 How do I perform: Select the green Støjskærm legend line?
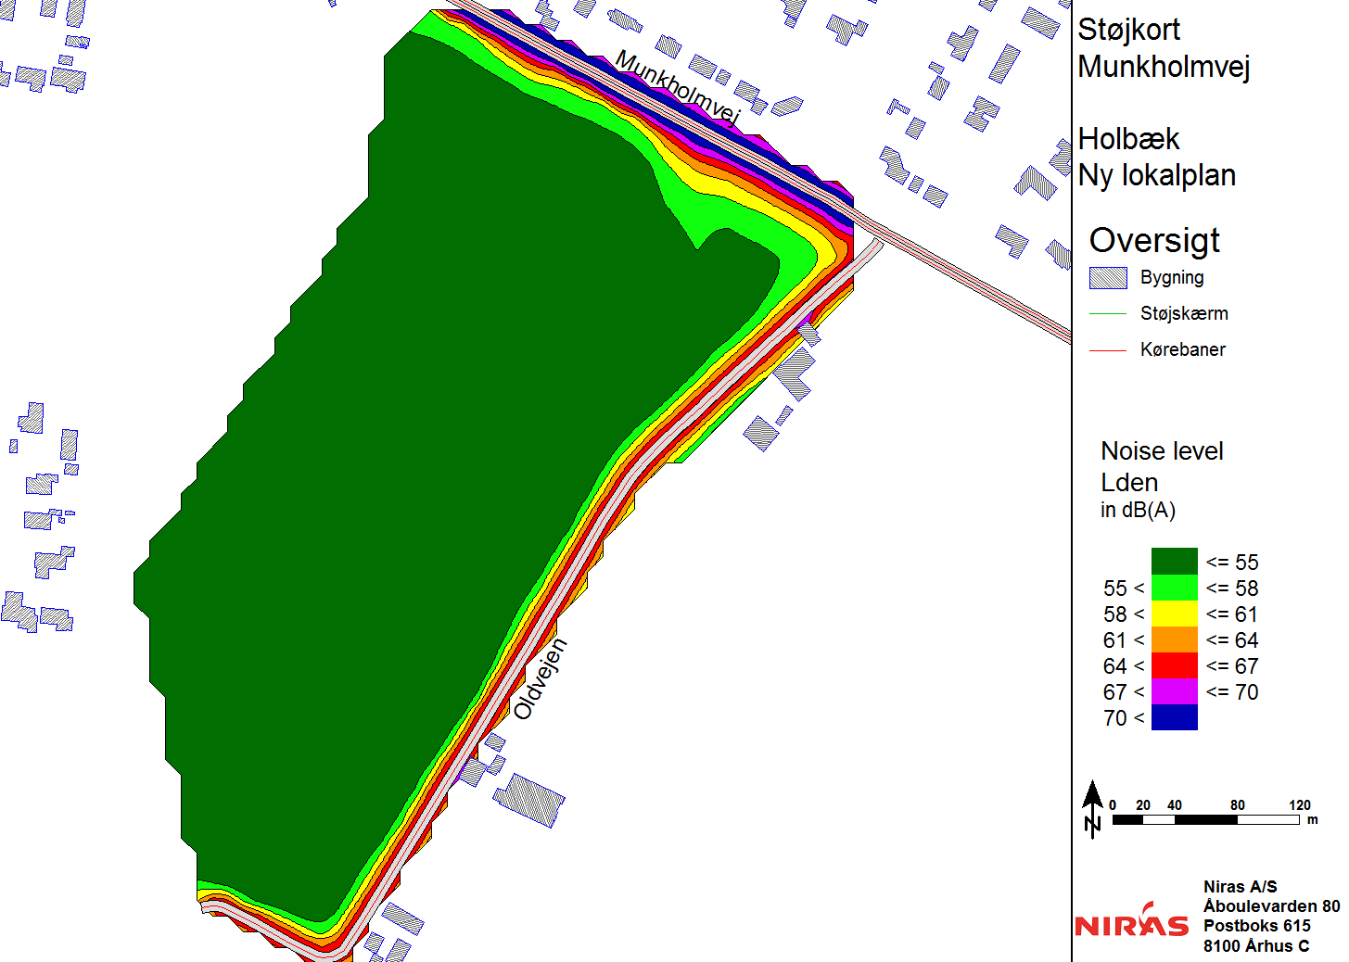tap(1108, 314)
